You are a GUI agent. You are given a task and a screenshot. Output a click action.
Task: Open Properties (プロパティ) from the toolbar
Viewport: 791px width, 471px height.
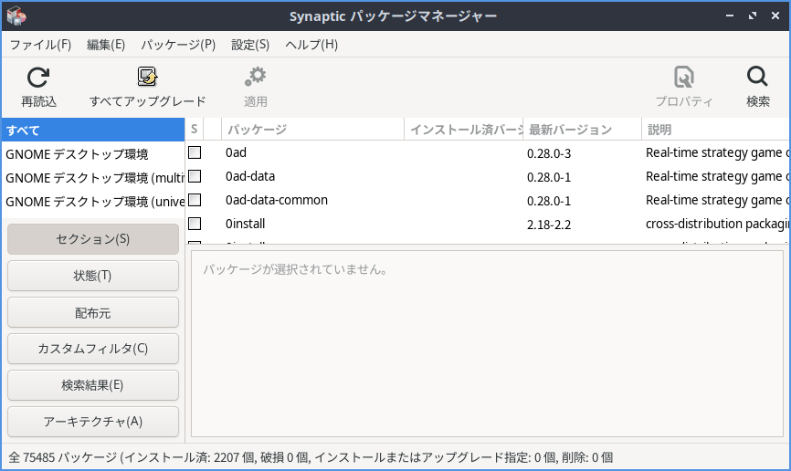(683, 78)
